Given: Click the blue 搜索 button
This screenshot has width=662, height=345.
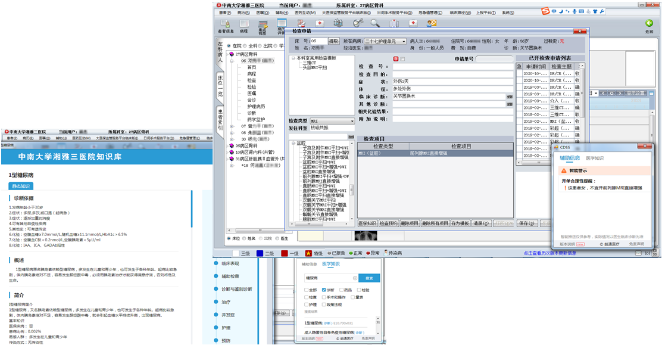Looking at the screenshot, I should 369,278.
